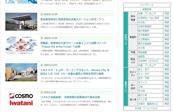Open 用語 for the 水力発電所 row

coord(167,35)
